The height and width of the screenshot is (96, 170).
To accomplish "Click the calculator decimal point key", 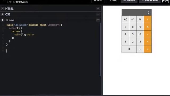I will click(x=140, y=49).
